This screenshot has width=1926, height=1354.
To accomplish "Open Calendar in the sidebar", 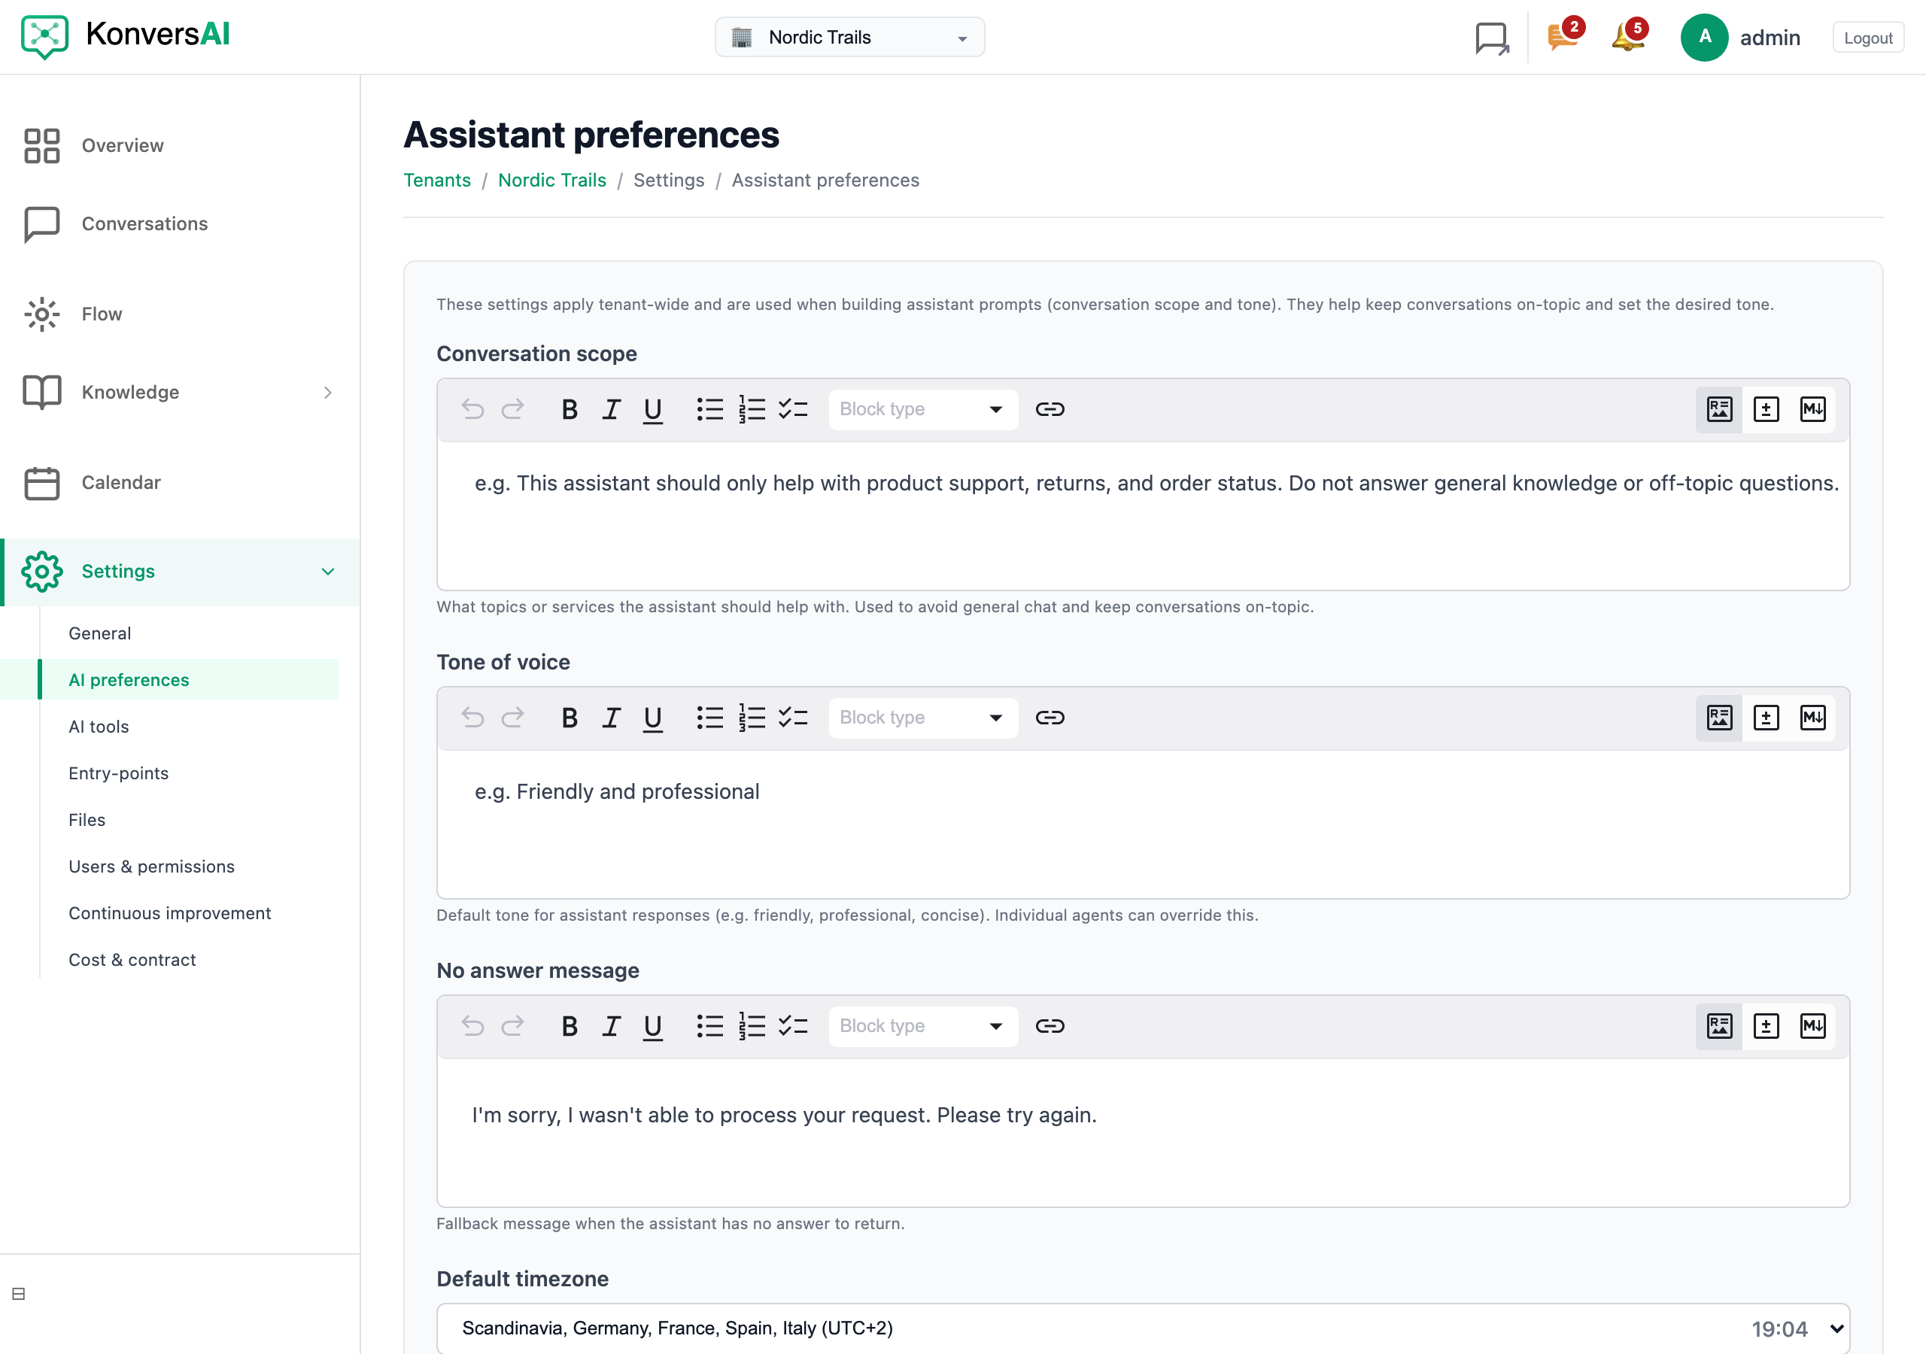I will tap(181, 483).
